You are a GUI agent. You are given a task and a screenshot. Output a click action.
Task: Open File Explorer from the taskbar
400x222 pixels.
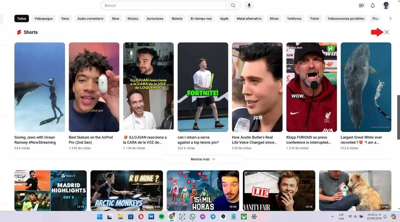pyautogui.click(x=120, y=217)
